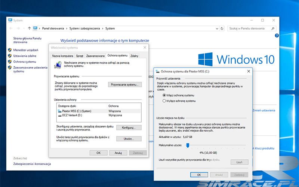Click the shield icon beside Menedżer urządzeń
Image resolution: width=299 pixels, height=187 pixels.
[x=9, y=49]
